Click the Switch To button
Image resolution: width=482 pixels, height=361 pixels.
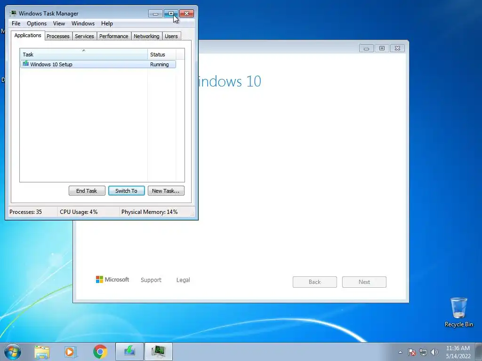[126, 191]
